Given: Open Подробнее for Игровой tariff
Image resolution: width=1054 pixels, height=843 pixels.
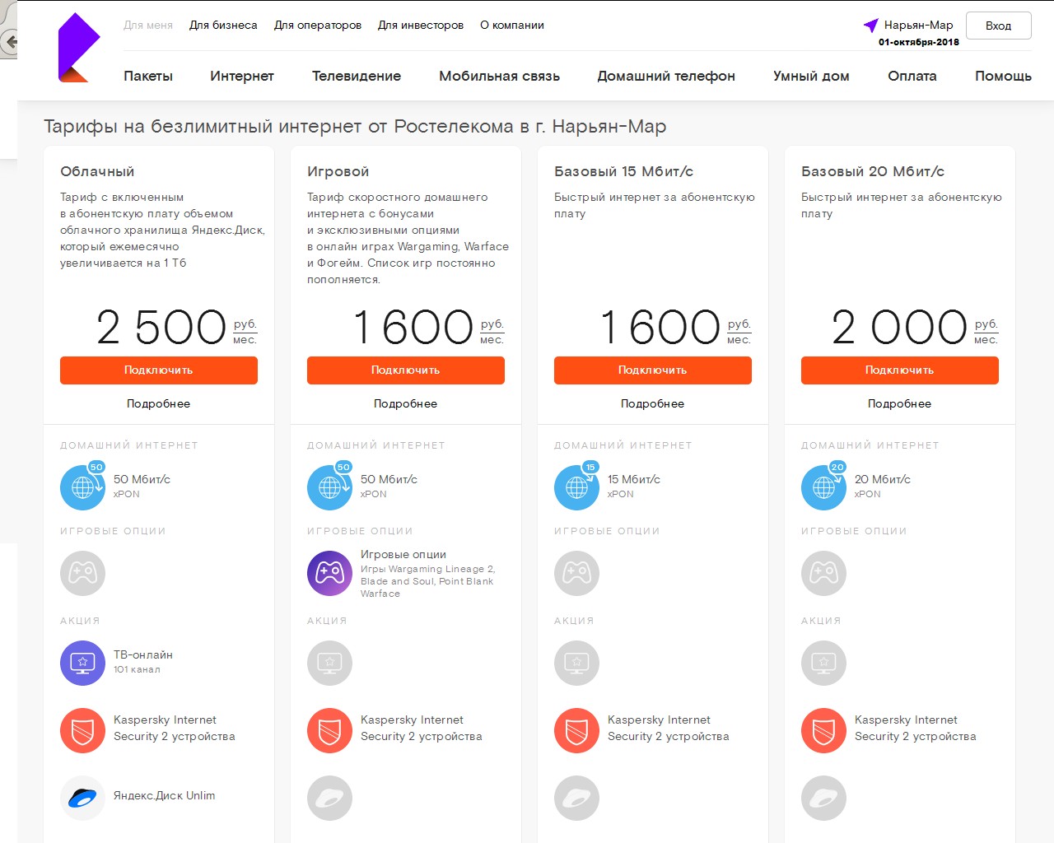Looking at the screenshot, I should [405, 403].
